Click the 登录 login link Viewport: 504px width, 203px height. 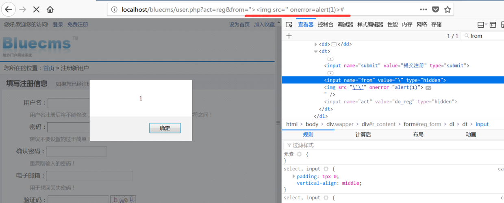click(58, 24)
